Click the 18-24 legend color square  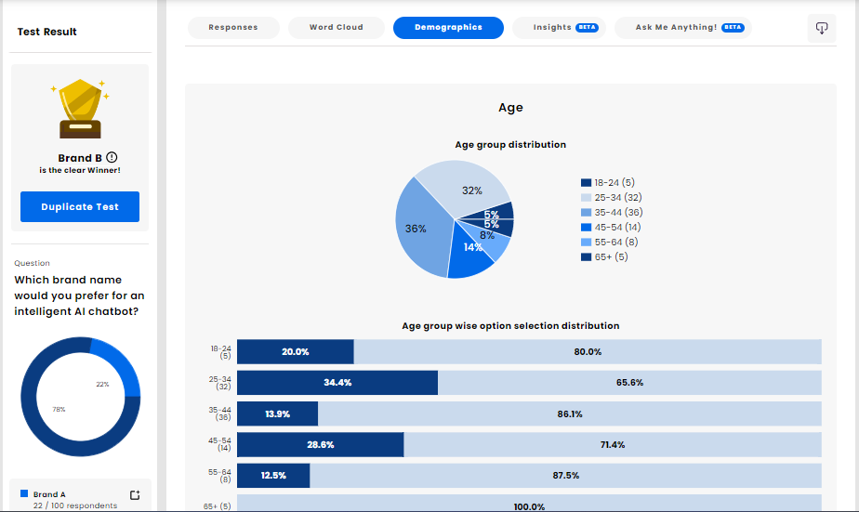click(586, 183)
